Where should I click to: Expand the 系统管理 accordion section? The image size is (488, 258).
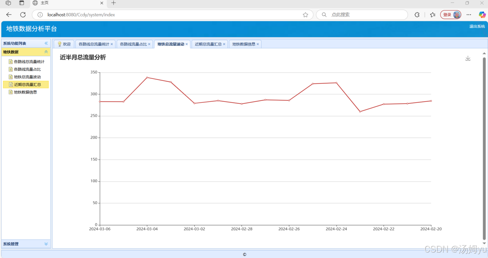[46, 244]
